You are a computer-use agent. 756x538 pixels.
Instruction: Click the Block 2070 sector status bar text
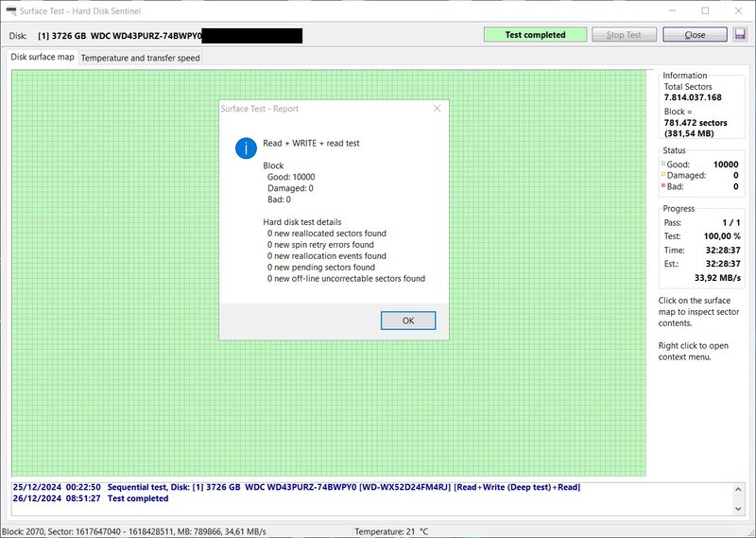click(x=134, y=531)
